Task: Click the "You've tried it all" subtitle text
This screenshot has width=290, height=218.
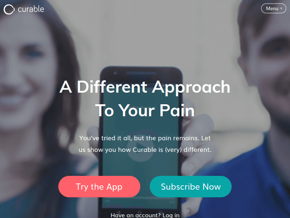Action: point(145,144)
